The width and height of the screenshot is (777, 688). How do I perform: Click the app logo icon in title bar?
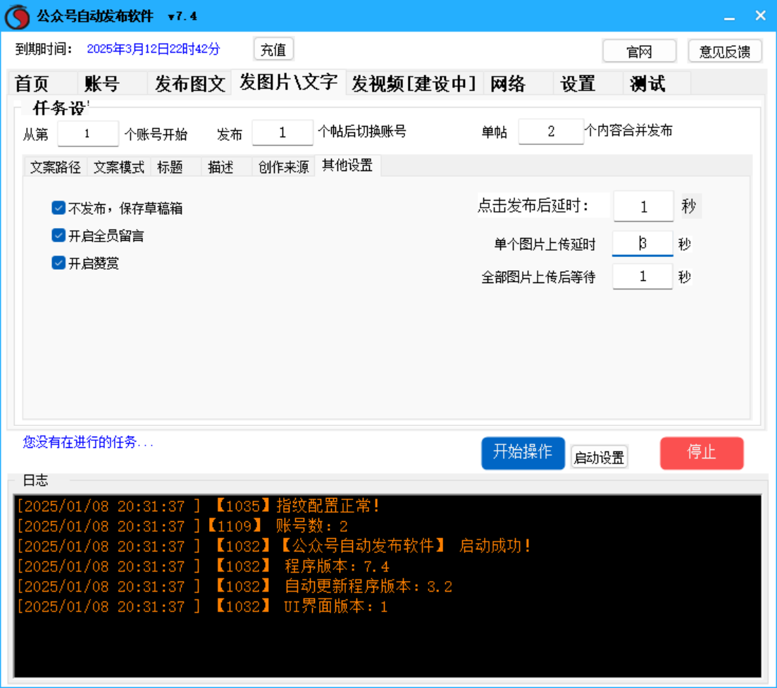click(18, 16)
